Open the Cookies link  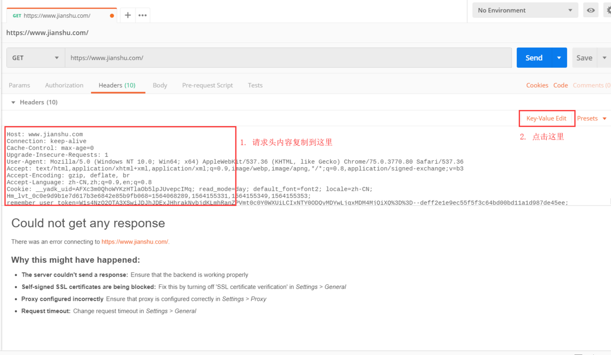(x=537, y=85)
